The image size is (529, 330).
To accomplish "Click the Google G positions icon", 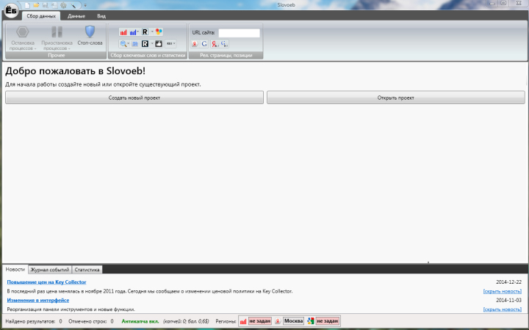I will (x=224, y=44).
